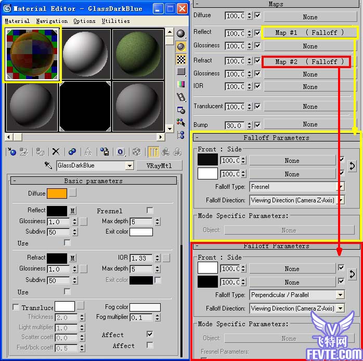The height and width of the screenshot is (361, 363).
Task: Open Falloff Type dropdown showing Perpendicular / Parallel
Action: (340, 295)
